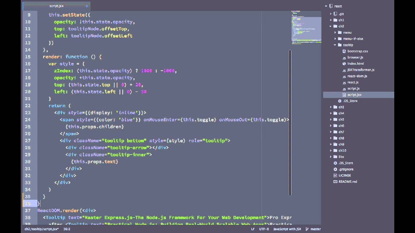Screen dimensions: 415x233
Task: Expand the .git folder chevron
Action: [x=331, y=14]
